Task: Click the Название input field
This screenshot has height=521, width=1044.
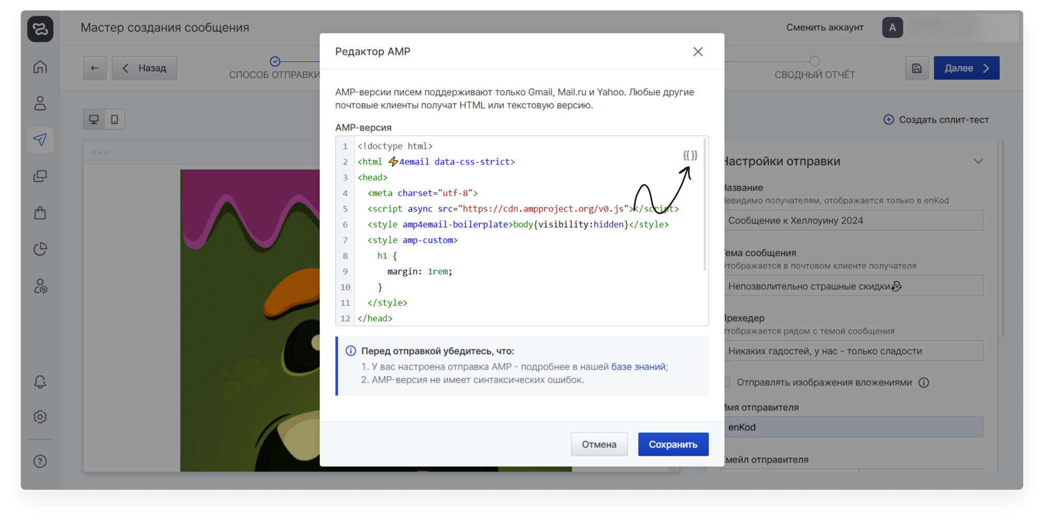Action: click(854, 220)
